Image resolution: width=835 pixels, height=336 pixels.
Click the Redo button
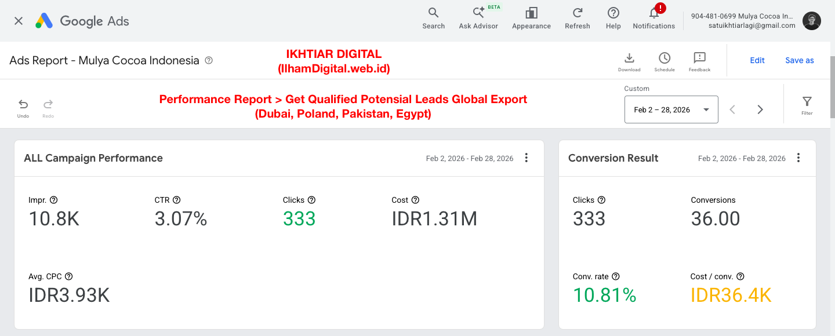48,108
